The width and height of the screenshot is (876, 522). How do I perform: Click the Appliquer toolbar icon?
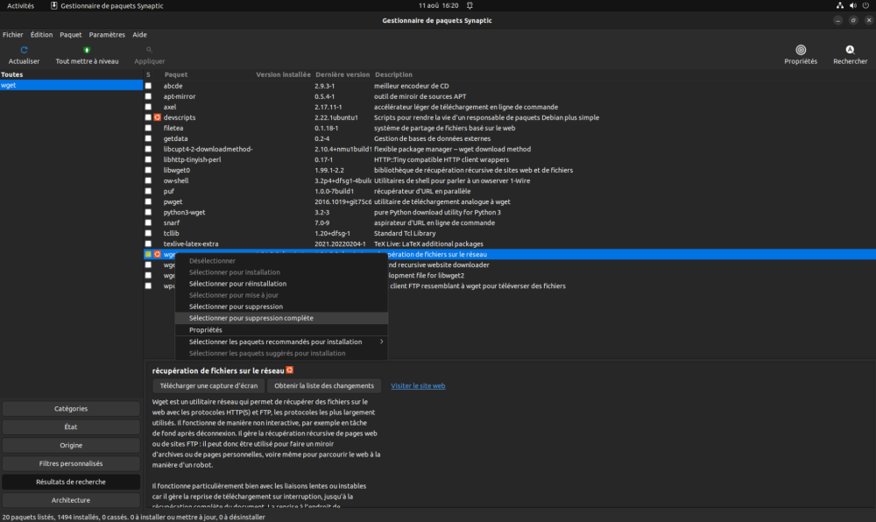149,50
